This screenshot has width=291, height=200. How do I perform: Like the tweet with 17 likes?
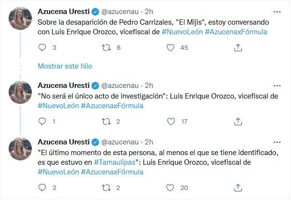[170, 121]
